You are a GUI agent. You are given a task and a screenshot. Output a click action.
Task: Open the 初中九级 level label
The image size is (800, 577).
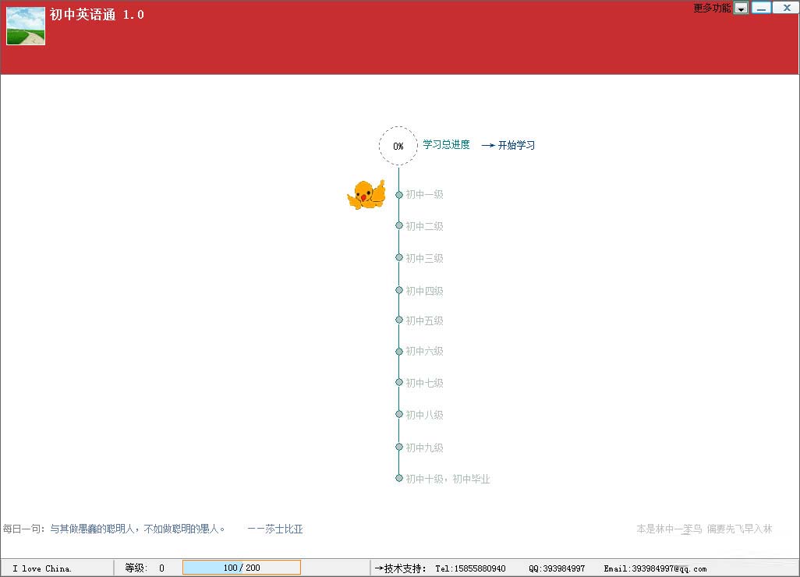(424, 448)
